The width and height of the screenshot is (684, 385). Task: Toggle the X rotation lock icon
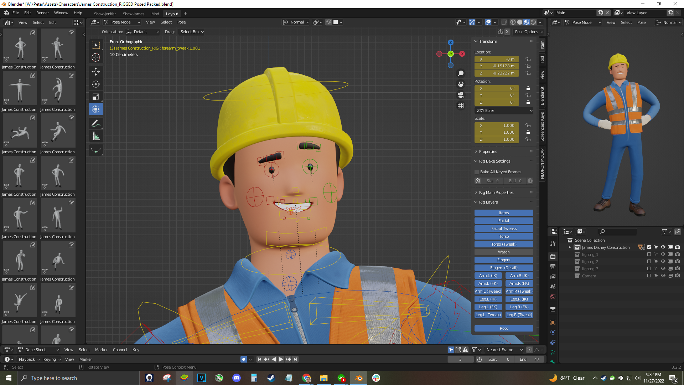click(528, 88)
